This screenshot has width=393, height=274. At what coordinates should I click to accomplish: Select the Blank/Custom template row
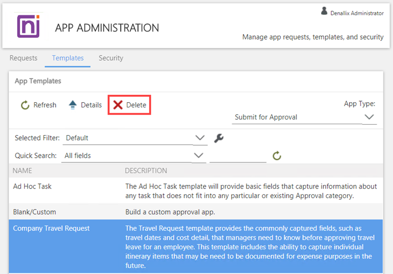coord(35,212)
